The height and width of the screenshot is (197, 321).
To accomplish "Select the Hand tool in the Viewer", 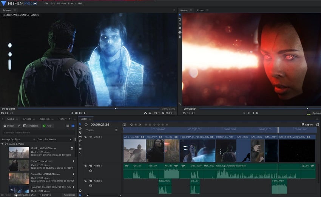I will [x=180, y=19].
